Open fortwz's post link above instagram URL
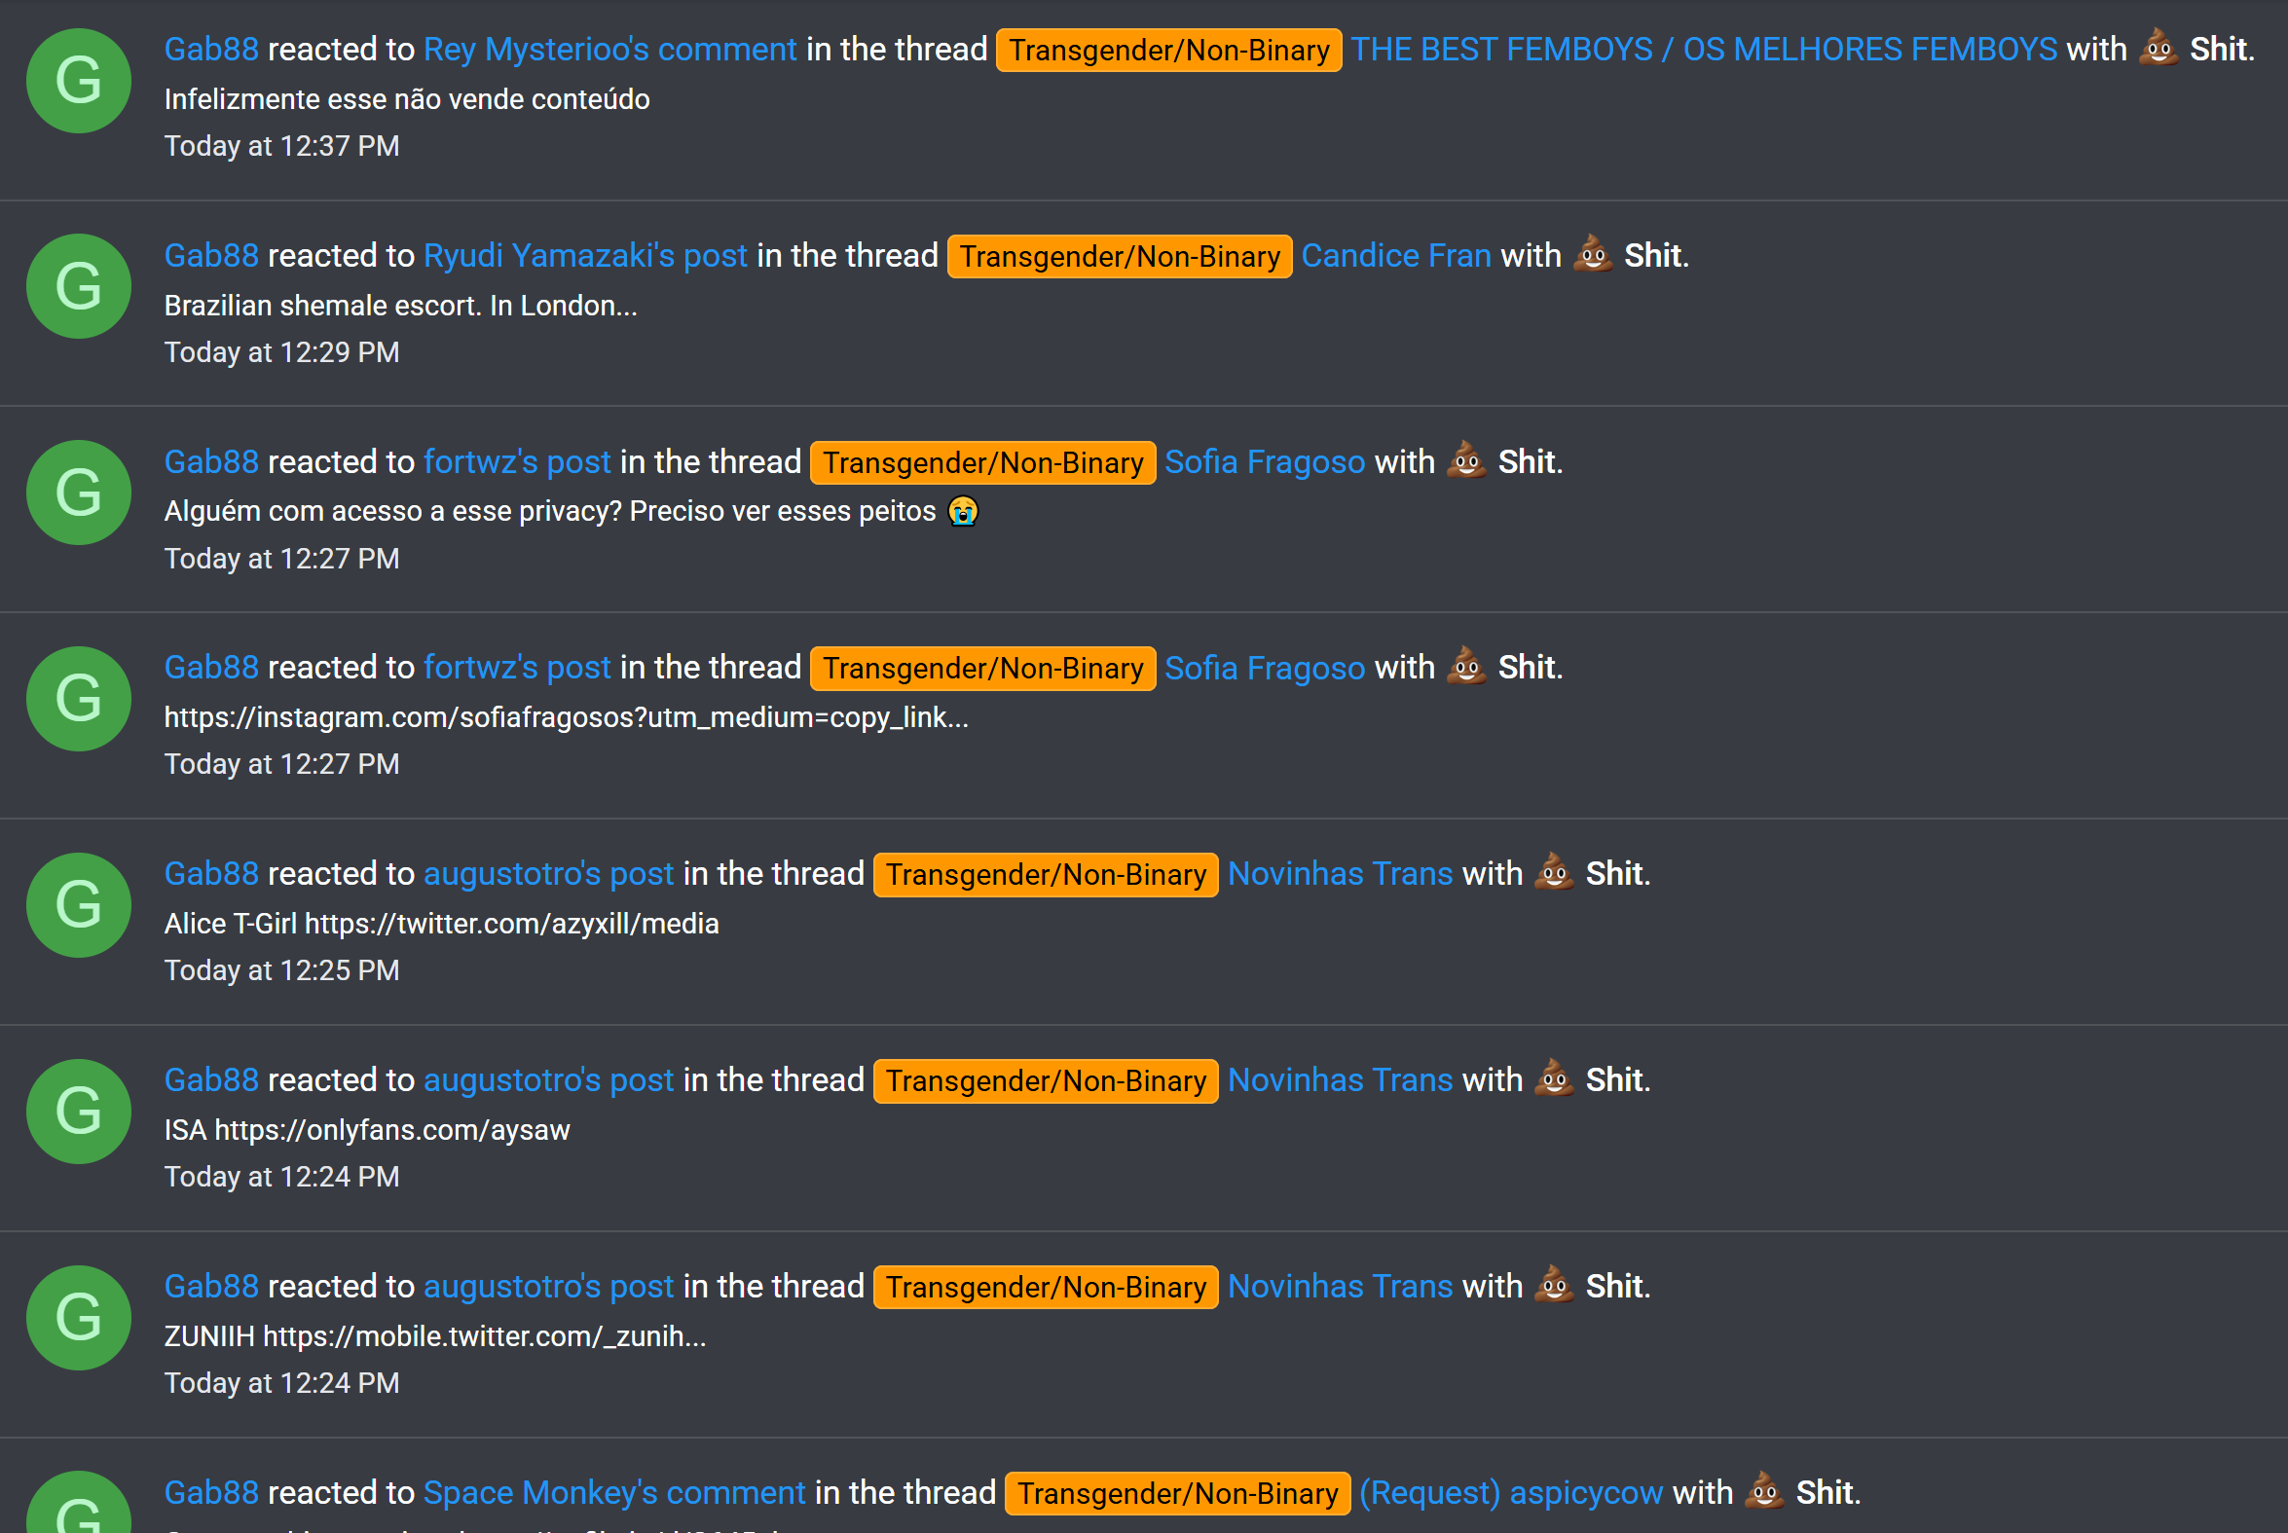This screenshot has width=2288, height=1533. click(x=517, y=667)
